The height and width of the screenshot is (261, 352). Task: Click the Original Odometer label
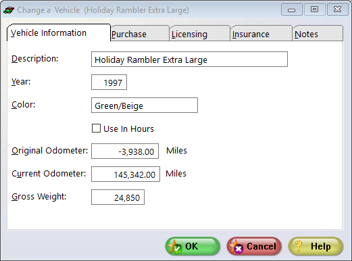click(50, 151)
